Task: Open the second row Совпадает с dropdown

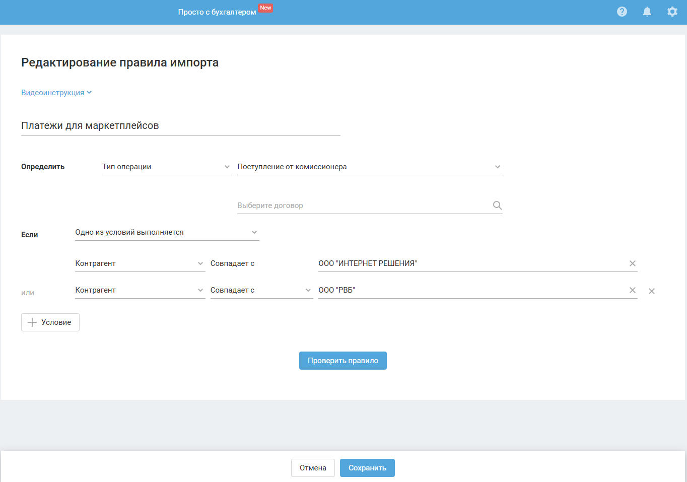Action: (262, 290)
